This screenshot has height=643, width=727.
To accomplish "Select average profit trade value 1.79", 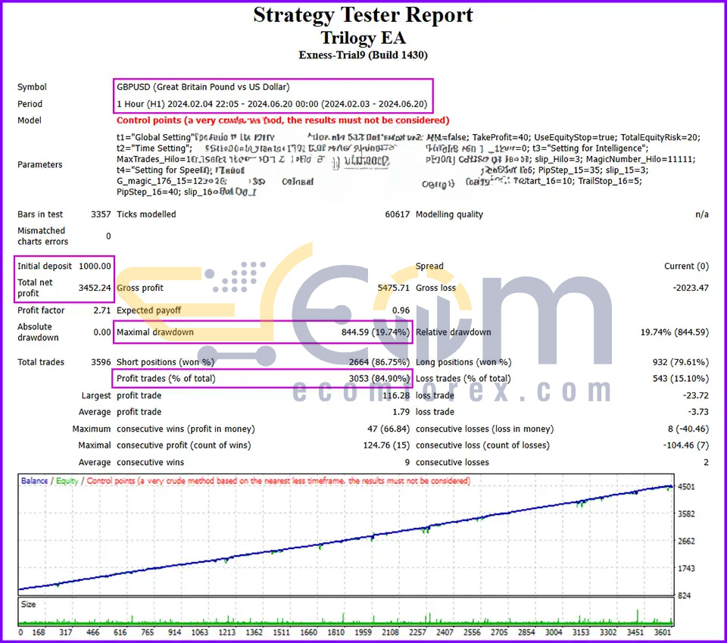I will pyautogui.click(x=401, y=412).
